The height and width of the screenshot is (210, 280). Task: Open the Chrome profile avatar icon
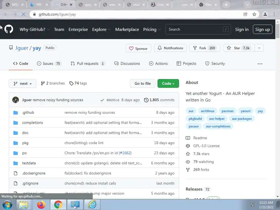point(265,14)
